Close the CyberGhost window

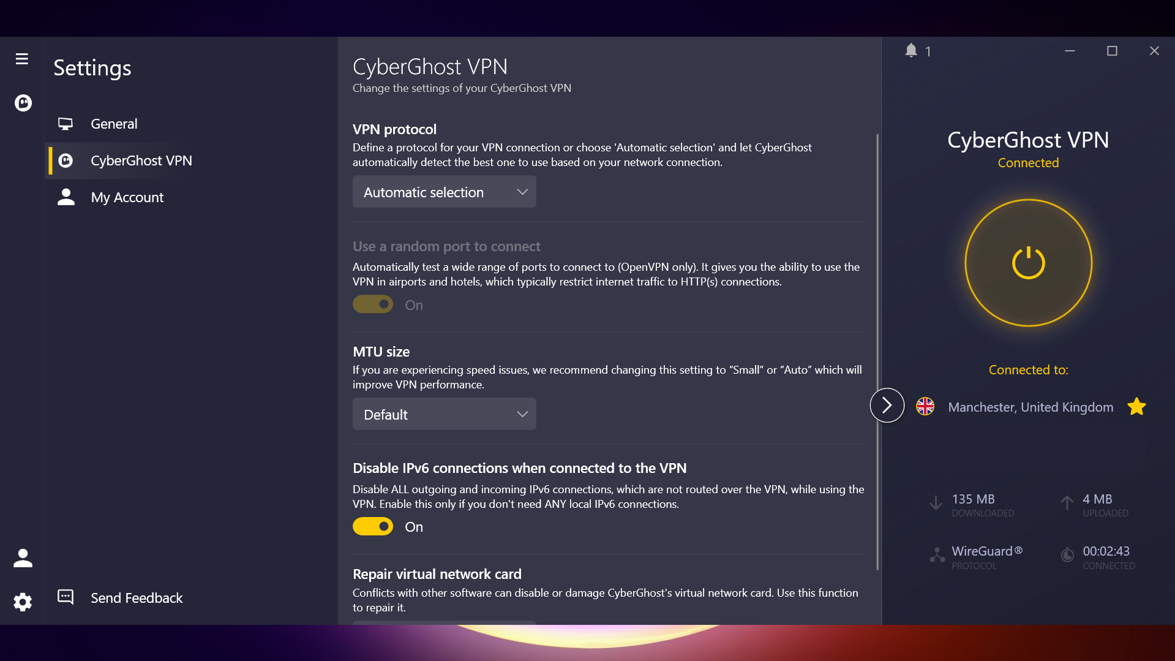1154,51
